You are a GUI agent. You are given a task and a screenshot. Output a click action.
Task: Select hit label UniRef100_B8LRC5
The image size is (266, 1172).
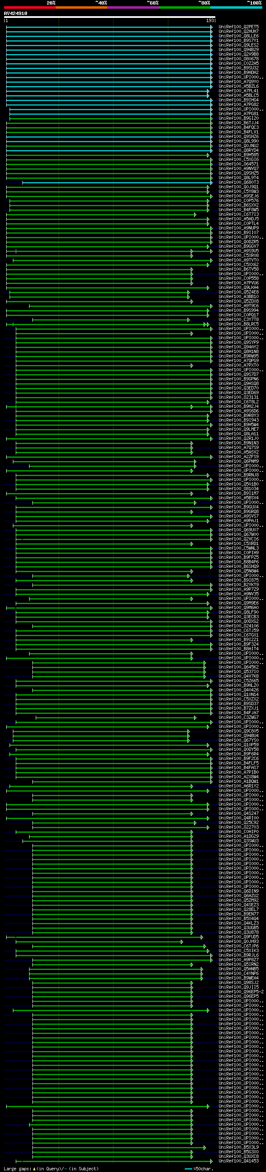[239, 324]
